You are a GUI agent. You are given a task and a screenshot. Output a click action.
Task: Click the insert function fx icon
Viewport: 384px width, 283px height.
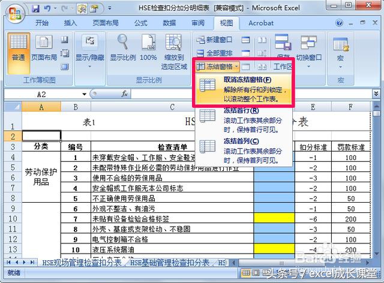point(125,94)
